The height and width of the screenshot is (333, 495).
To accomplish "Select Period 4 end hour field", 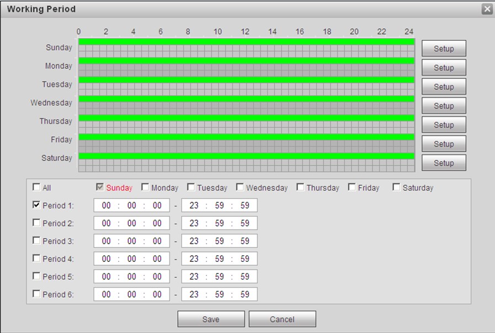I will [x=194, y=259].
